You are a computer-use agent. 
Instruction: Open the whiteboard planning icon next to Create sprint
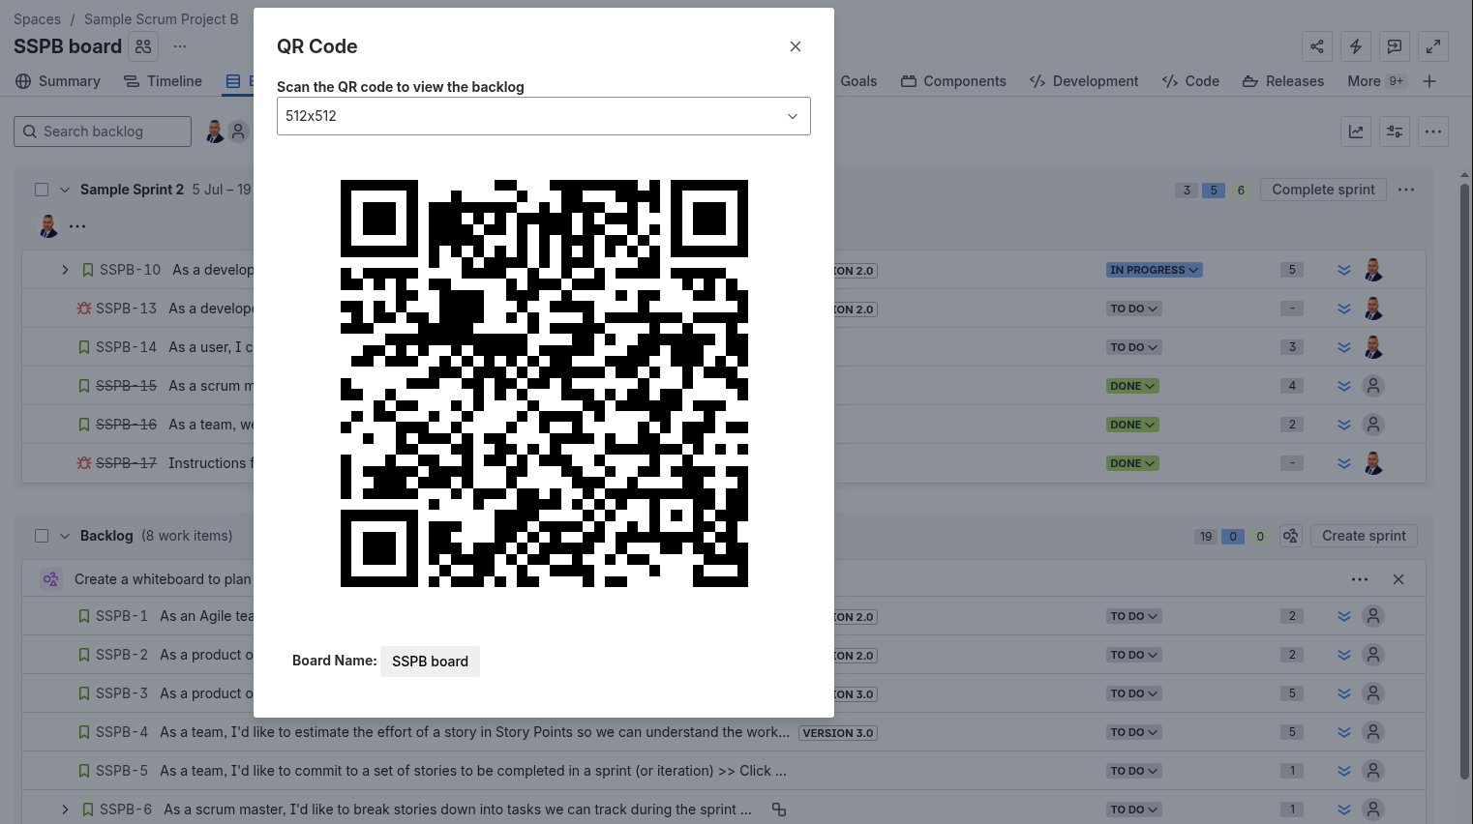pos(1291,536)
